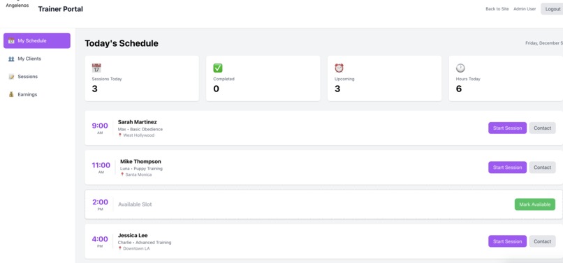
Task: Click the 11:00 AM time label
Action: (101, 168)
